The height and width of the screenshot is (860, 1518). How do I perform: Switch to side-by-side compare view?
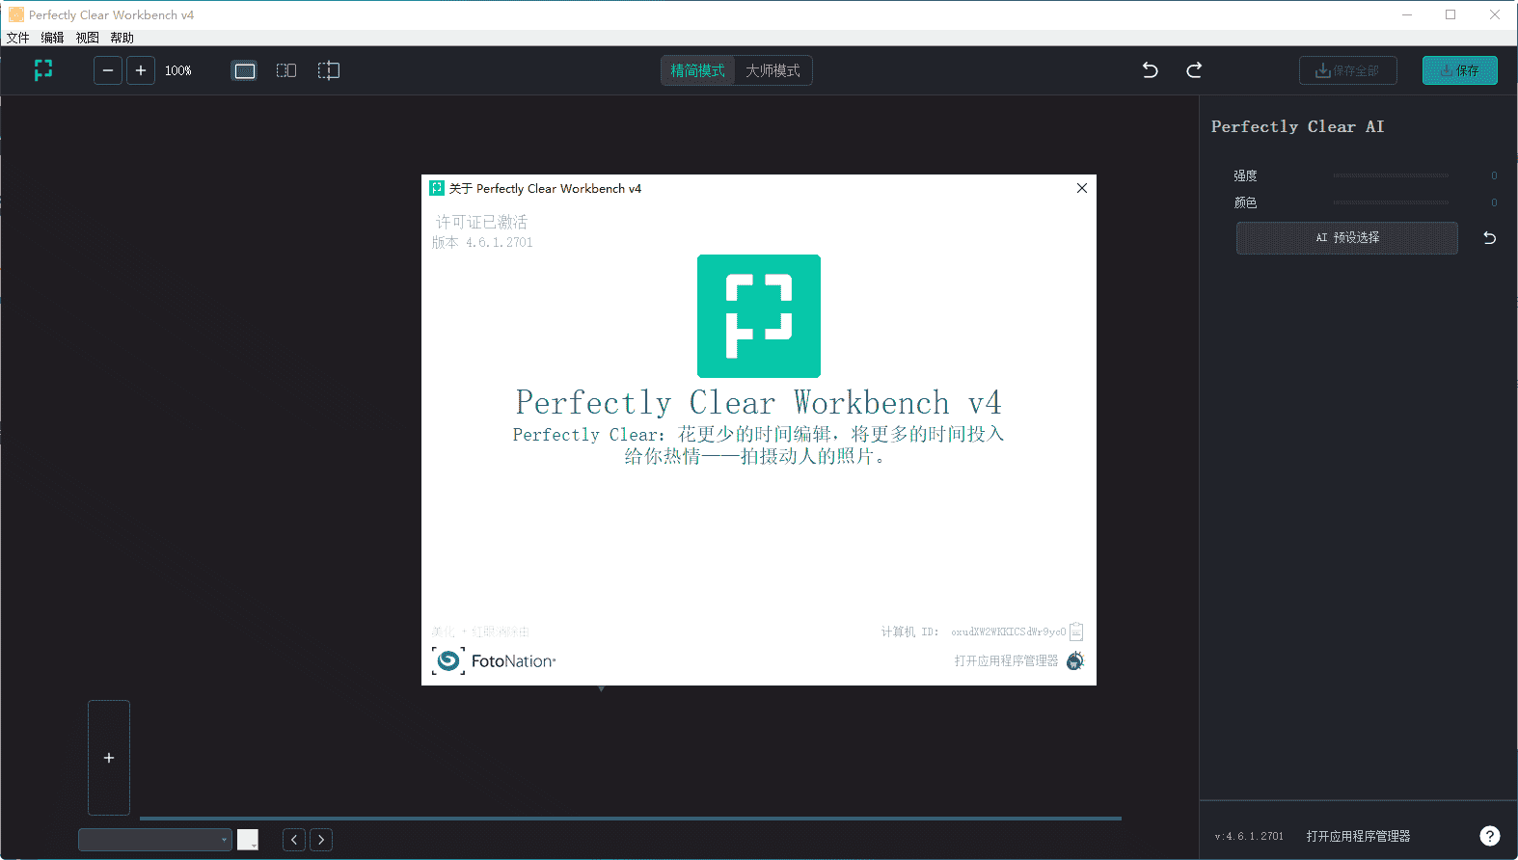[286, 70]
